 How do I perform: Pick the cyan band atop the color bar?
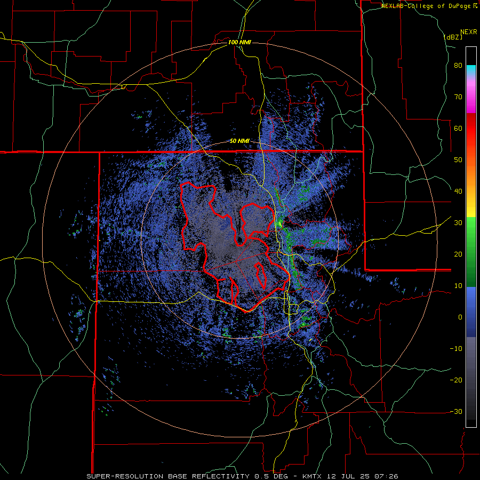(471, 69)
